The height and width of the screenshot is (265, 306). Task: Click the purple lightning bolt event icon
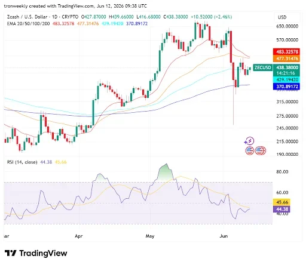coord(249,141)
